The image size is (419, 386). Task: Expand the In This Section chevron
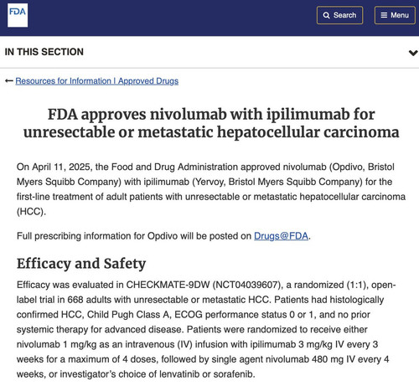point(413,53)
